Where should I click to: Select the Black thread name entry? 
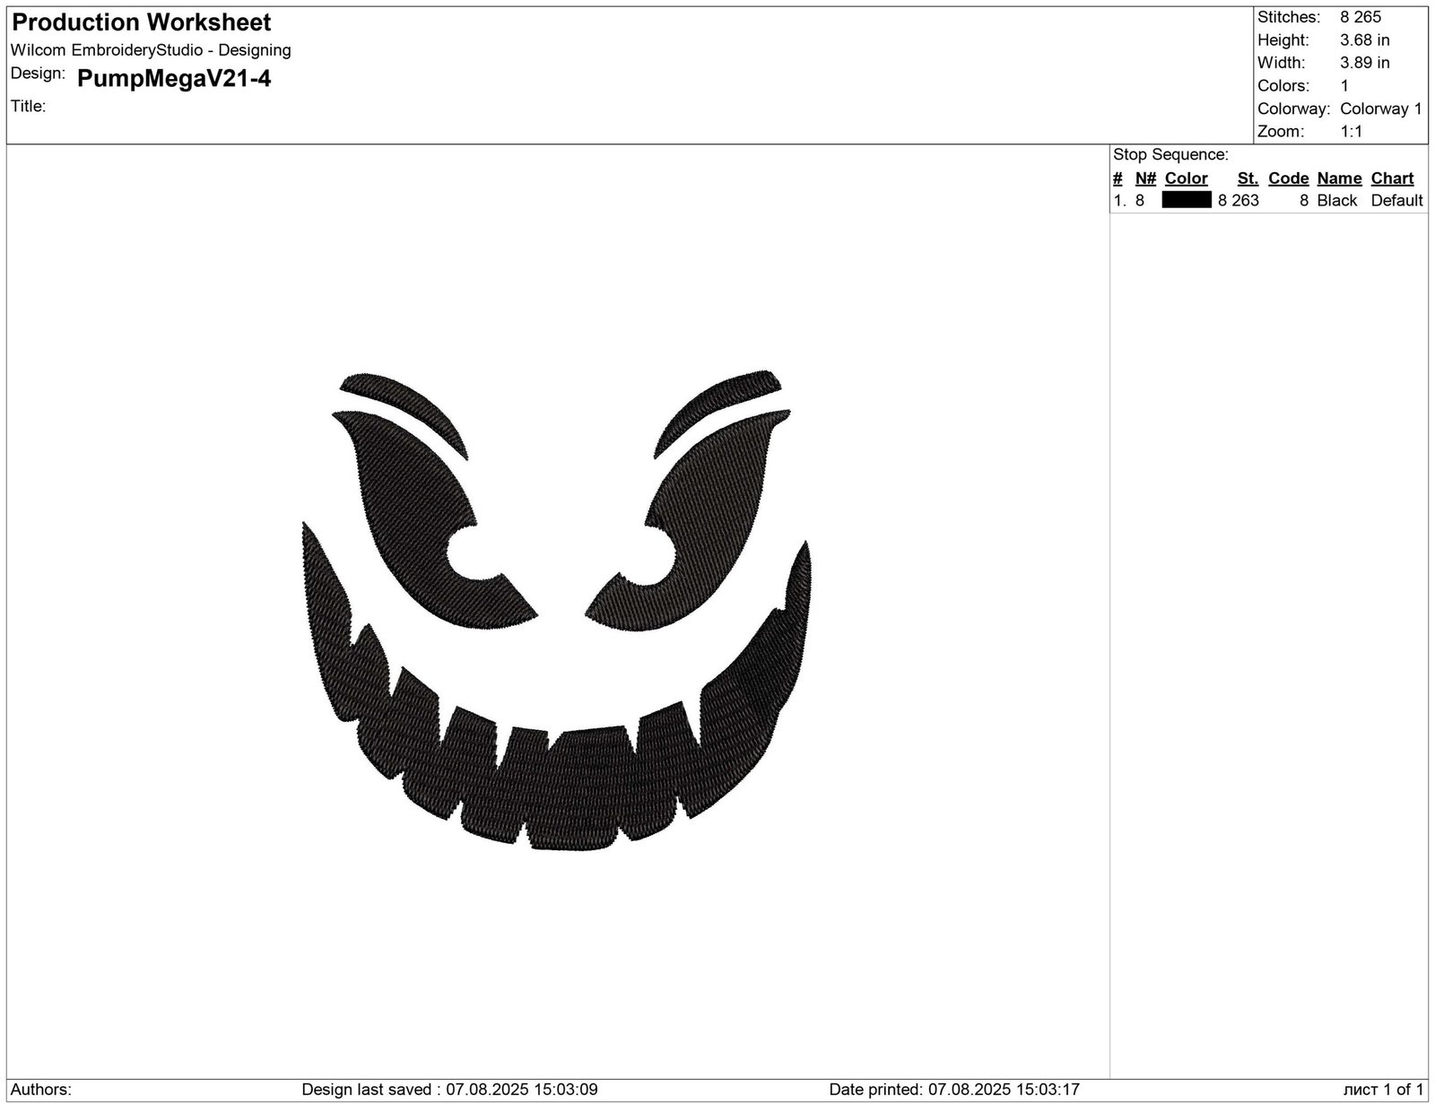1336,200
